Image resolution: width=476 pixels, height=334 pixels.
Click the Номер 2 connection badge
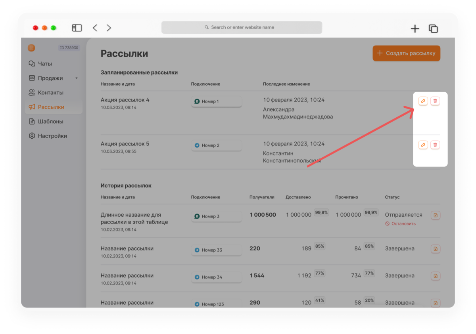pyautogui.click(x=217, y=145)
